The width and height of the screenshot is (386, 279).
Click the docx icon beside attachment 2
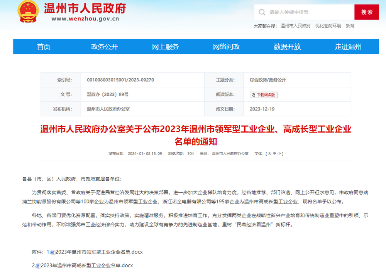tap(38, 266)
